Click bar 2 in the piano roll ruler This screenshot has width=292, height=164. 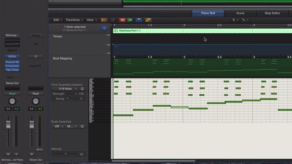click(x=184, y=25)
